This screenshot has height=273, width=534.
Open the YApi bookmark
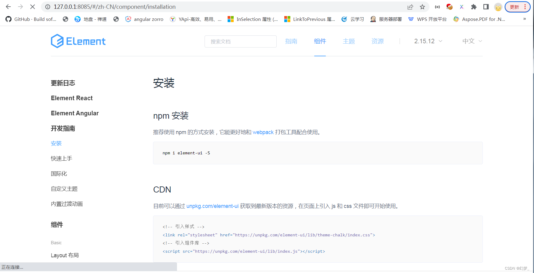(x=196, y=19)
